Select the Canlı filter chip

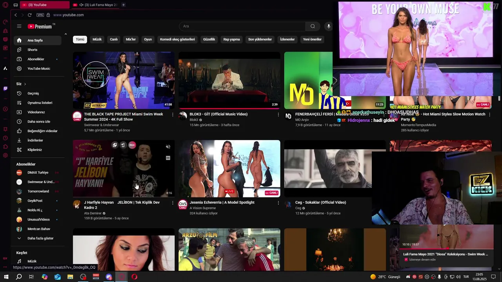[x=114, y=40]
